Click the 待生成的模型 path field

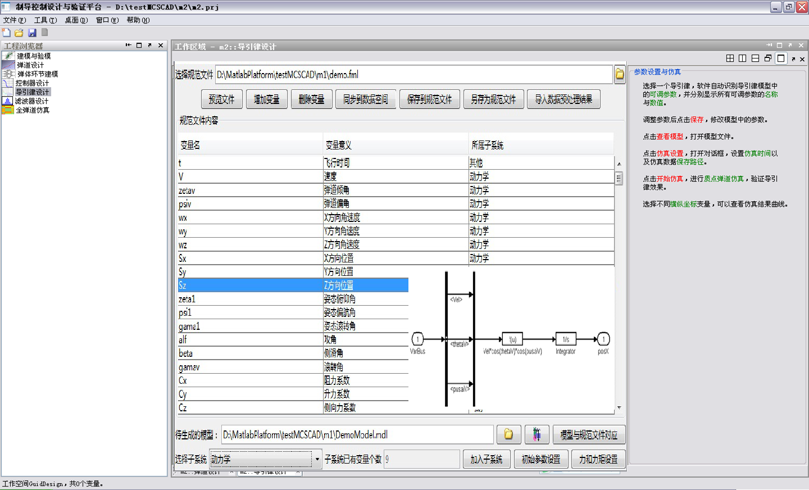357,434
